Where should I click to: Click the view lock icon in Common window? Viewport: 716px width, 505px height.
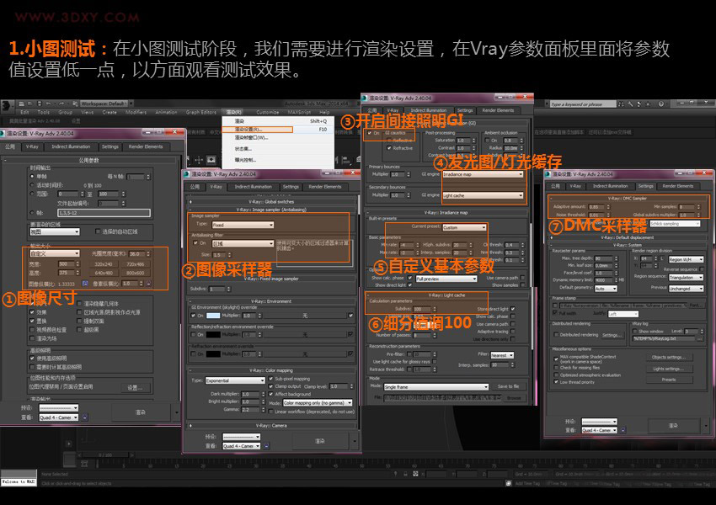[x=85, y=417]
